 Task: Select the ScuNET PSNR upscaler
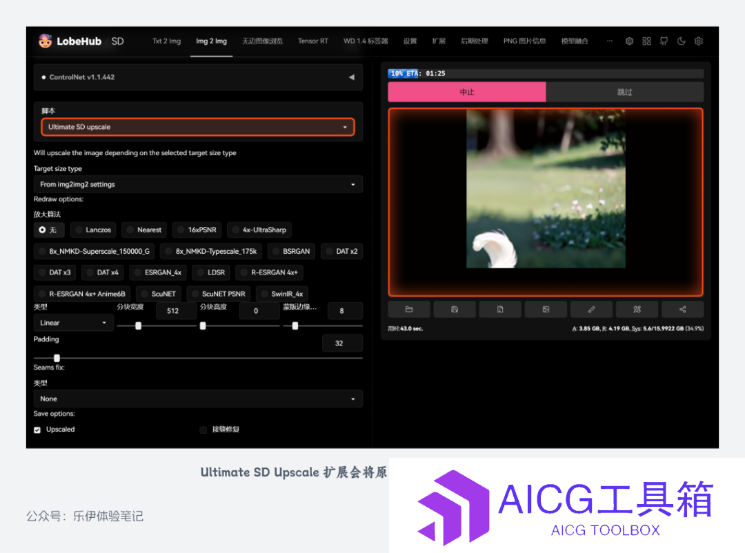coord(219,294)
